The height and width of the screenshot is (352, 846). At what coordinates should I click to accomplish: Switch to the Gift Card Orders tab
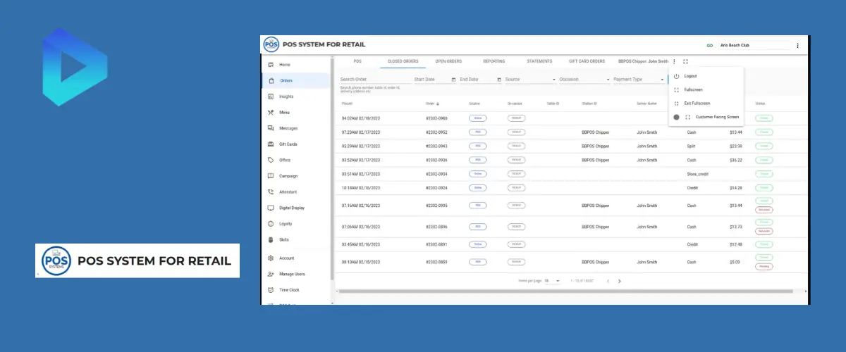587,61
